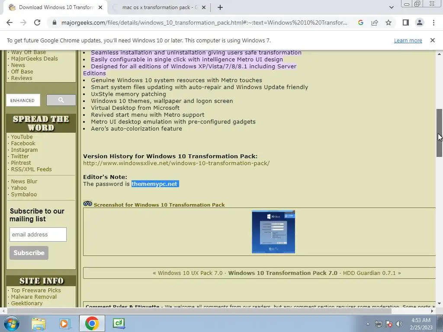Switch to mac os x transformation pack tab

point(160,7)
